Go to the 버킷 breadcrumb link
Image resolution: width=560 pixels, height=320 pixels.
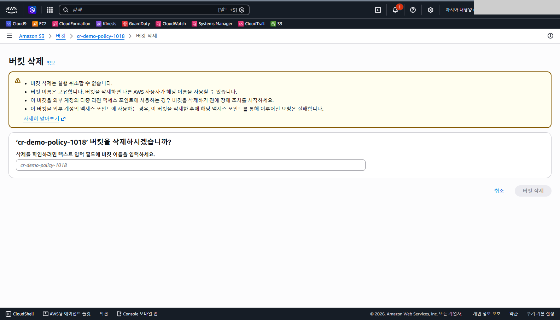tap(61, 36)
